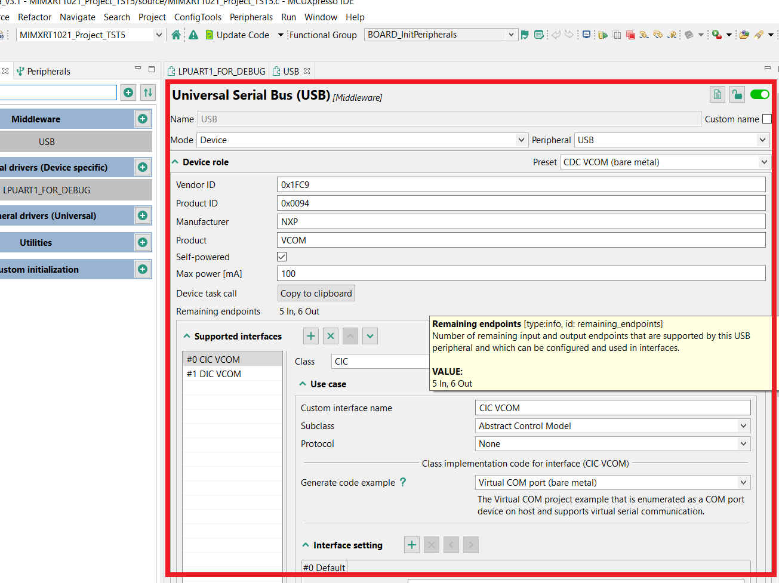
Task: Disable the USB peripheral with the green toggle
Action: coord(759,94)
